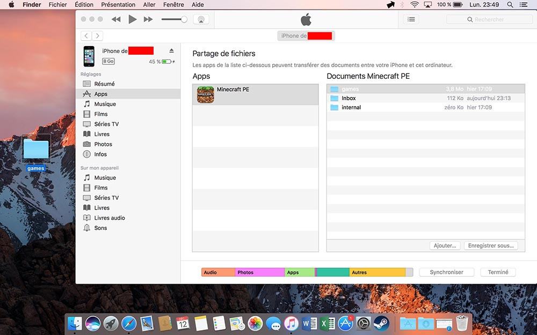Click the Enregistrer sous... button

point(491,245)
